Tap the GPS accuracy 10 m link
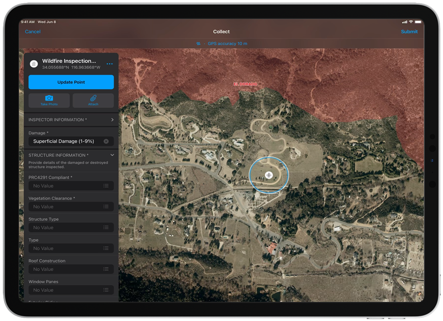The height and width of the screenshot is (321, 443). (x=227, y=43)
